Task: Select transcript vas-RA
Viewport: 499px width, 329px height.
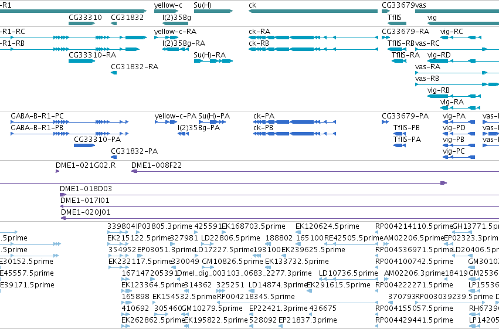Action: click(x=427, y=67)
